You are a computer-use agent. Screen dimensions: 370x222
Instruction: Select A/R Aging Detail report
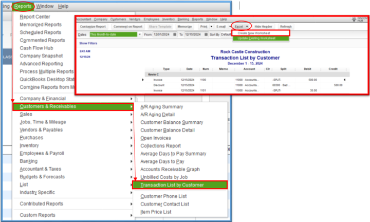[x=158, y=115]
